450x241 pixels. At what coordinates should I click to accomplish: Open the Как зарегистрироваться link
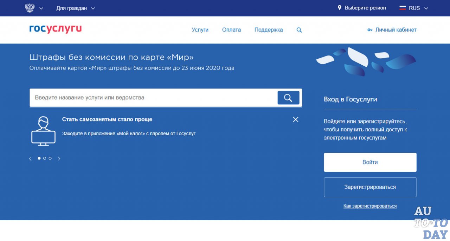[x=370, y=206]
